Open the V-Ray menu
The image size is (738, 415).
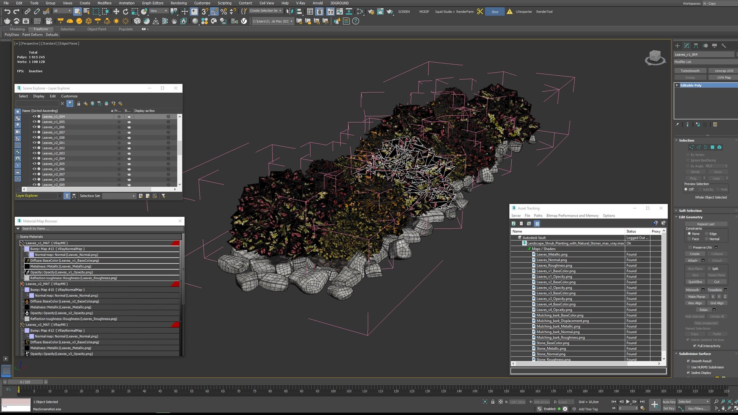[x=300, y=3]
